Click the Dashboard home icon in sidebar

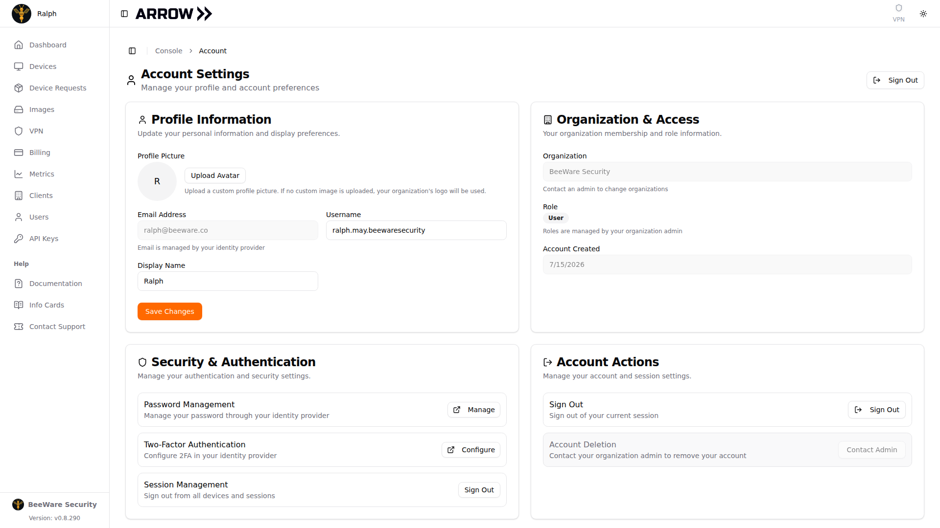(x=19, y=45)
